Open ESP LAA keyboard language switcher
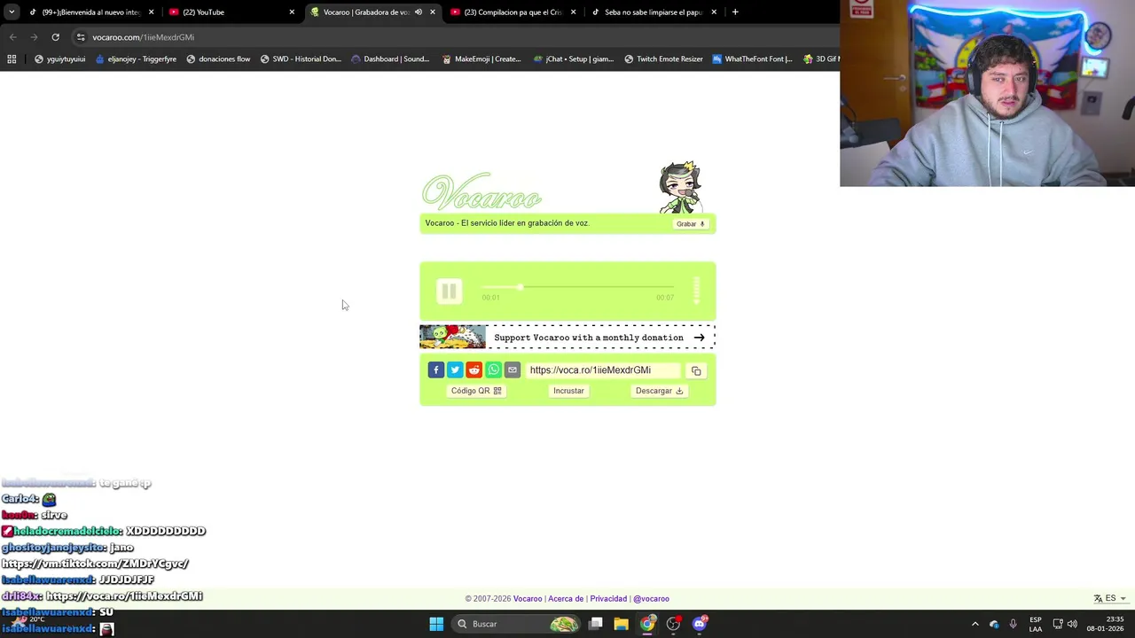The height and width of the screenshot is (638, 1135). click(1036, 624)
